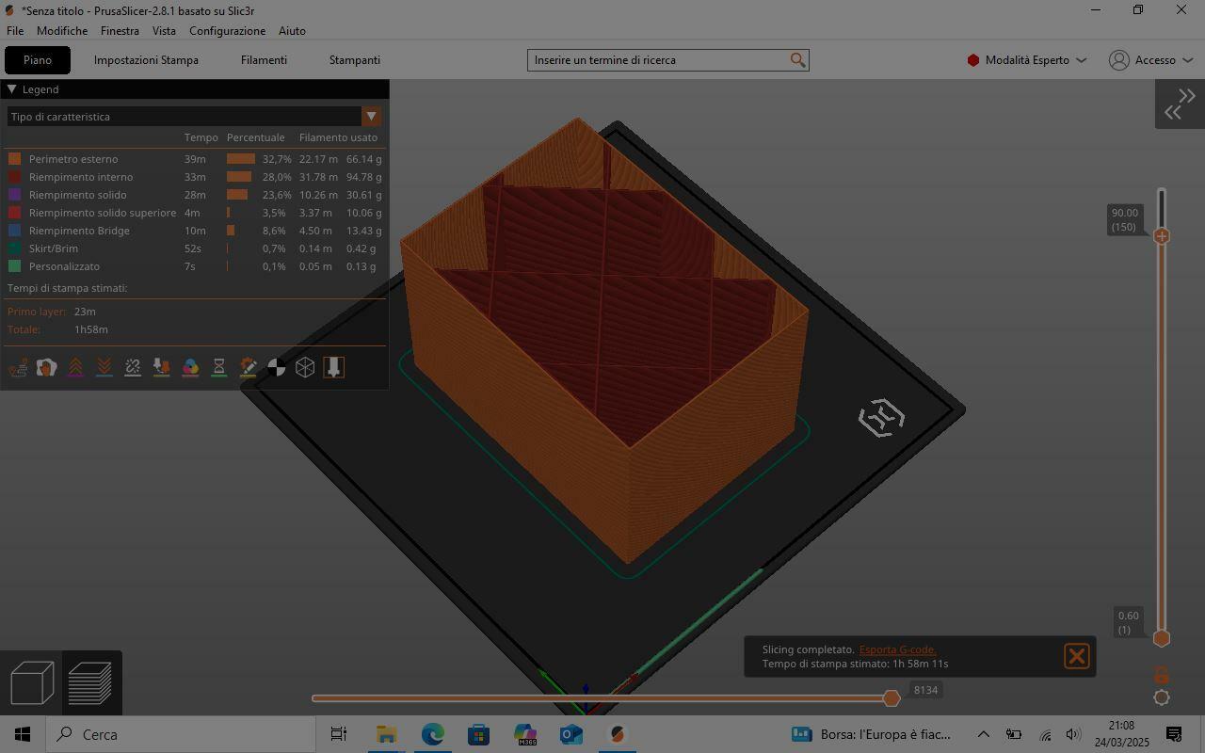Image resolution: width=1205 pixels, height=753 pixels.
Task: Open the Modalità Esperto dropdown
Action: click(x=1026, y=60)
